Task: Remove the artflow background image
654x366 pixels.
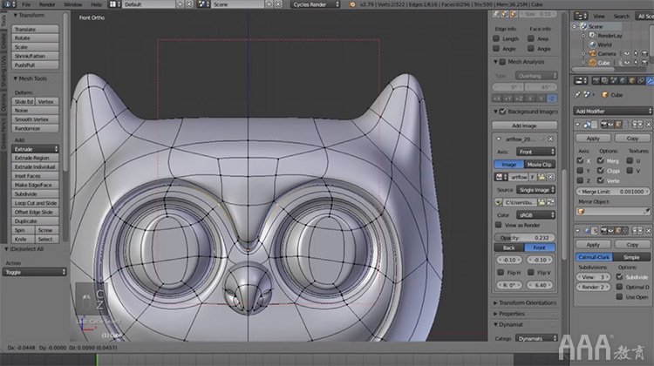Action: [550, 139]
